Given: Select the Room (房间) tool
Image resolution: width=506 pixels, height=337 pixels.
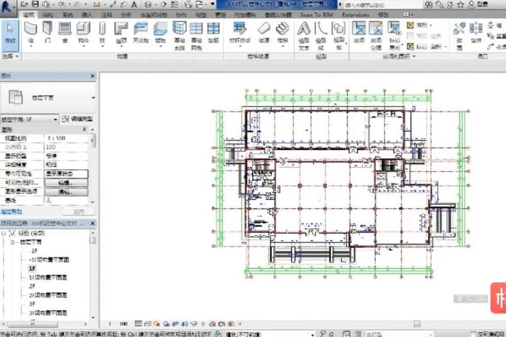Looking at the screenshot, I should click(359, 33).
